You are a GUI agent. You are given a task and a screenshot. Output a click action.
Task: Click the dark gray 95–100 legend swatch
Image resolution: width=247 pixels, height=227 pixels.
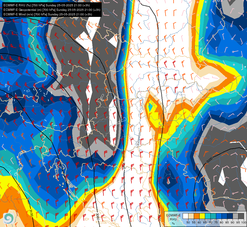[x=241, y=216]
